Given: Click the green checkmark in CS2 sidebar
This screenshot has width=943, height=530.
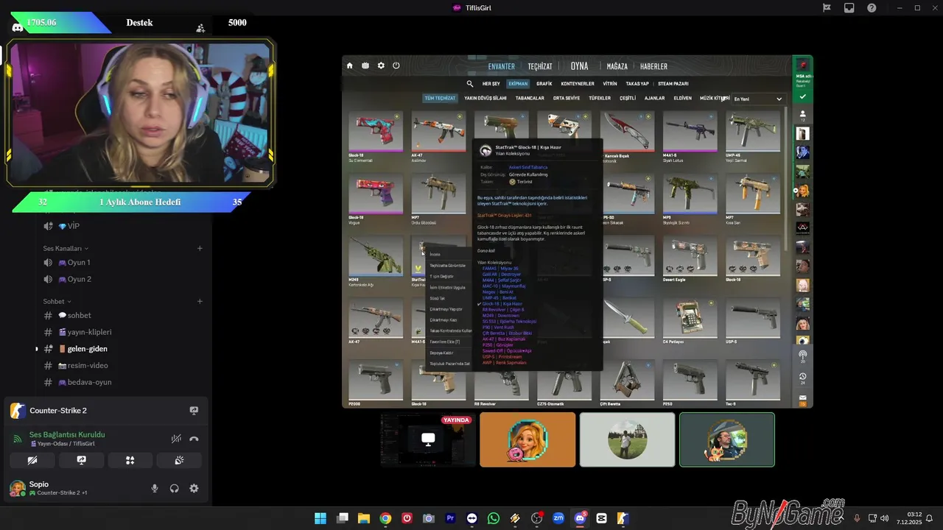Looking at the screenshot, I should [802, 96].
